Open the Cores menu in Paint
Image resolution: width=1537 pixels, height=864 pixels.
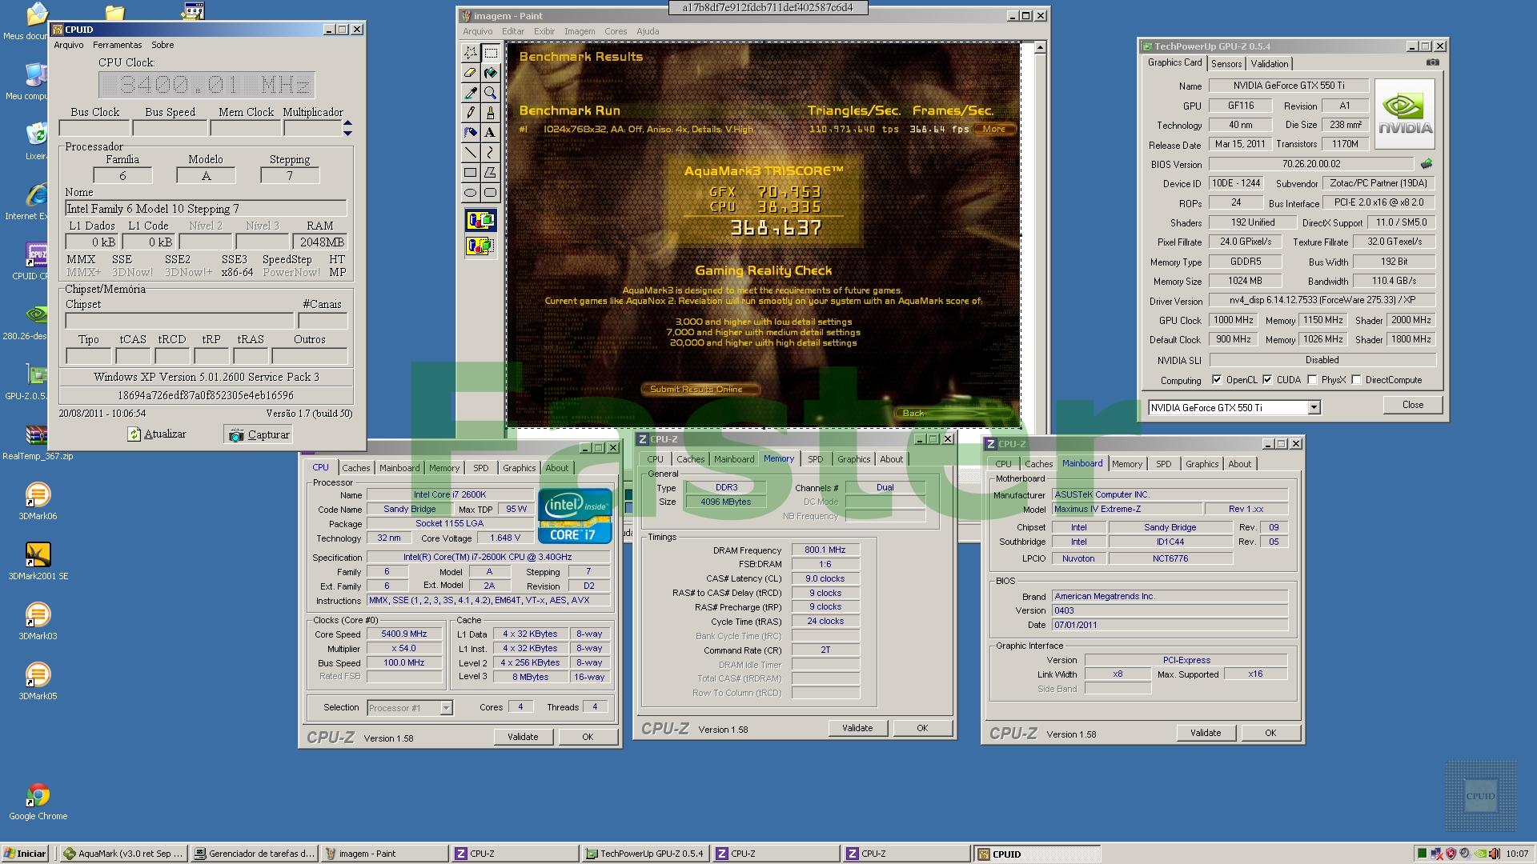(616, 31)
